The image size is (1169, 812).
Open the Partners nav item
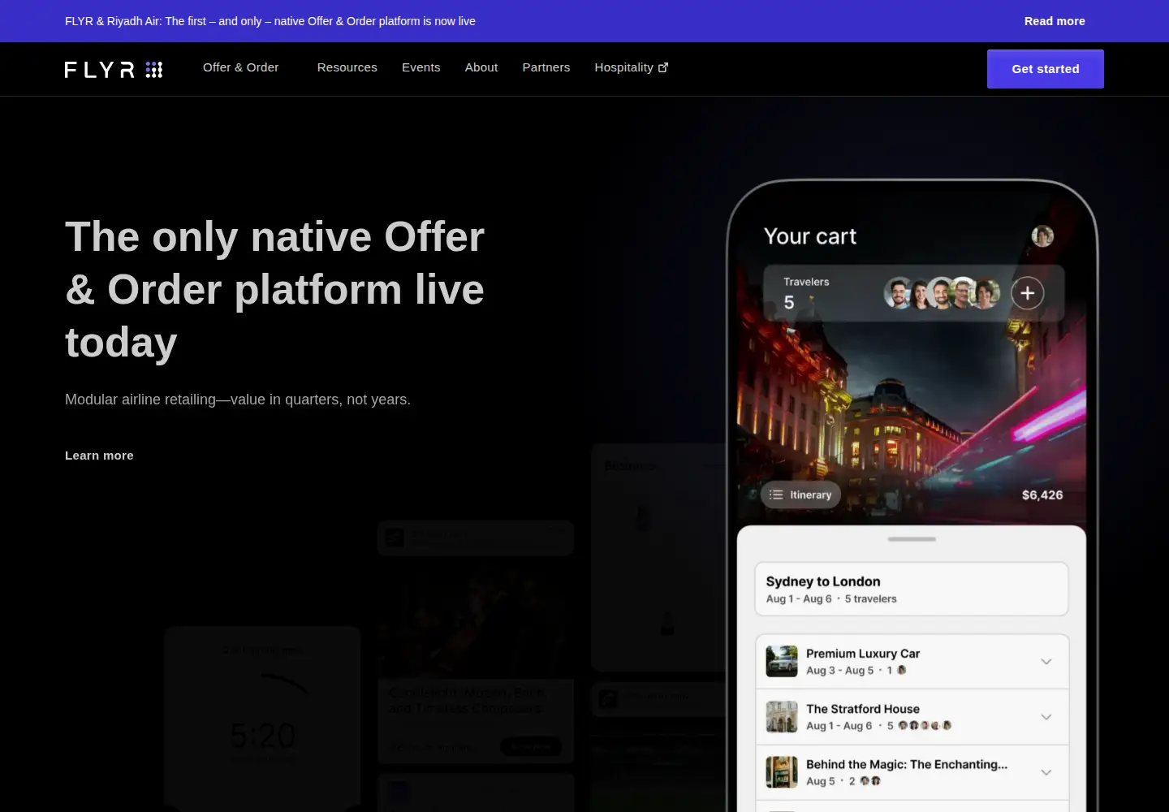(x=546, y=67)
